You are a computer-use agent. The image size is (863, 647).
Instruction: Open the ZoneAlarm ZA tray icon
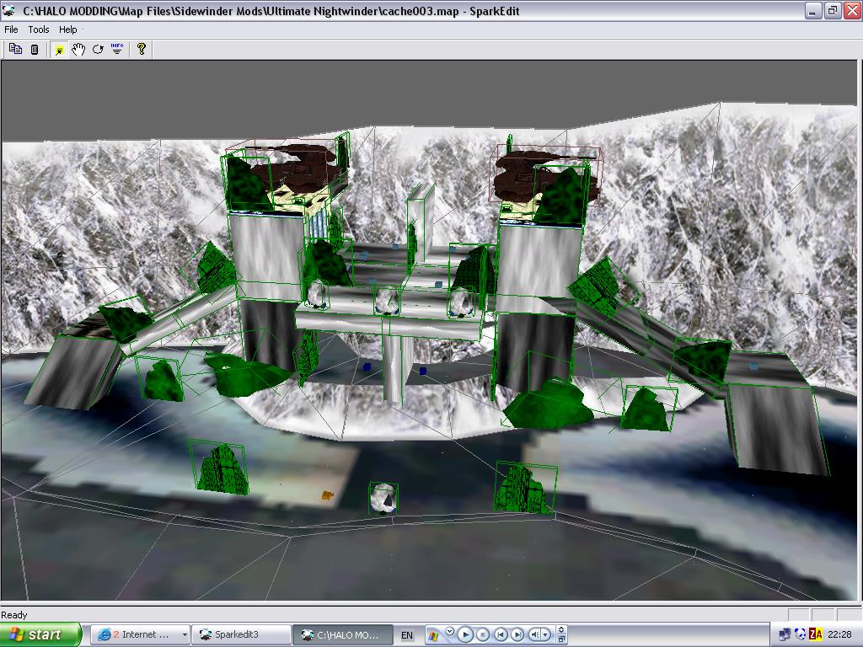click(x=816, y=635)
